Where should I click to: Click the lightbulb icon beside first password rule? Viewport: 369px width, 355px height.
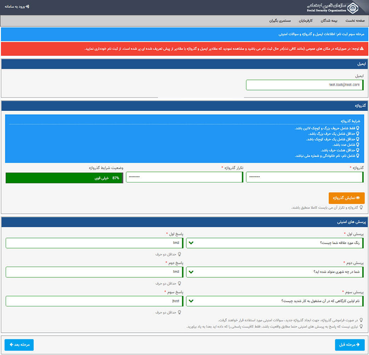tap(357, 128)
